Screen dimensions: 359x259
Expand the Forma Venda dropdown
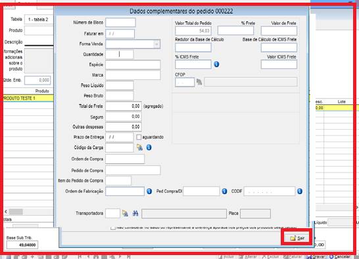click(x=156, y=44)
